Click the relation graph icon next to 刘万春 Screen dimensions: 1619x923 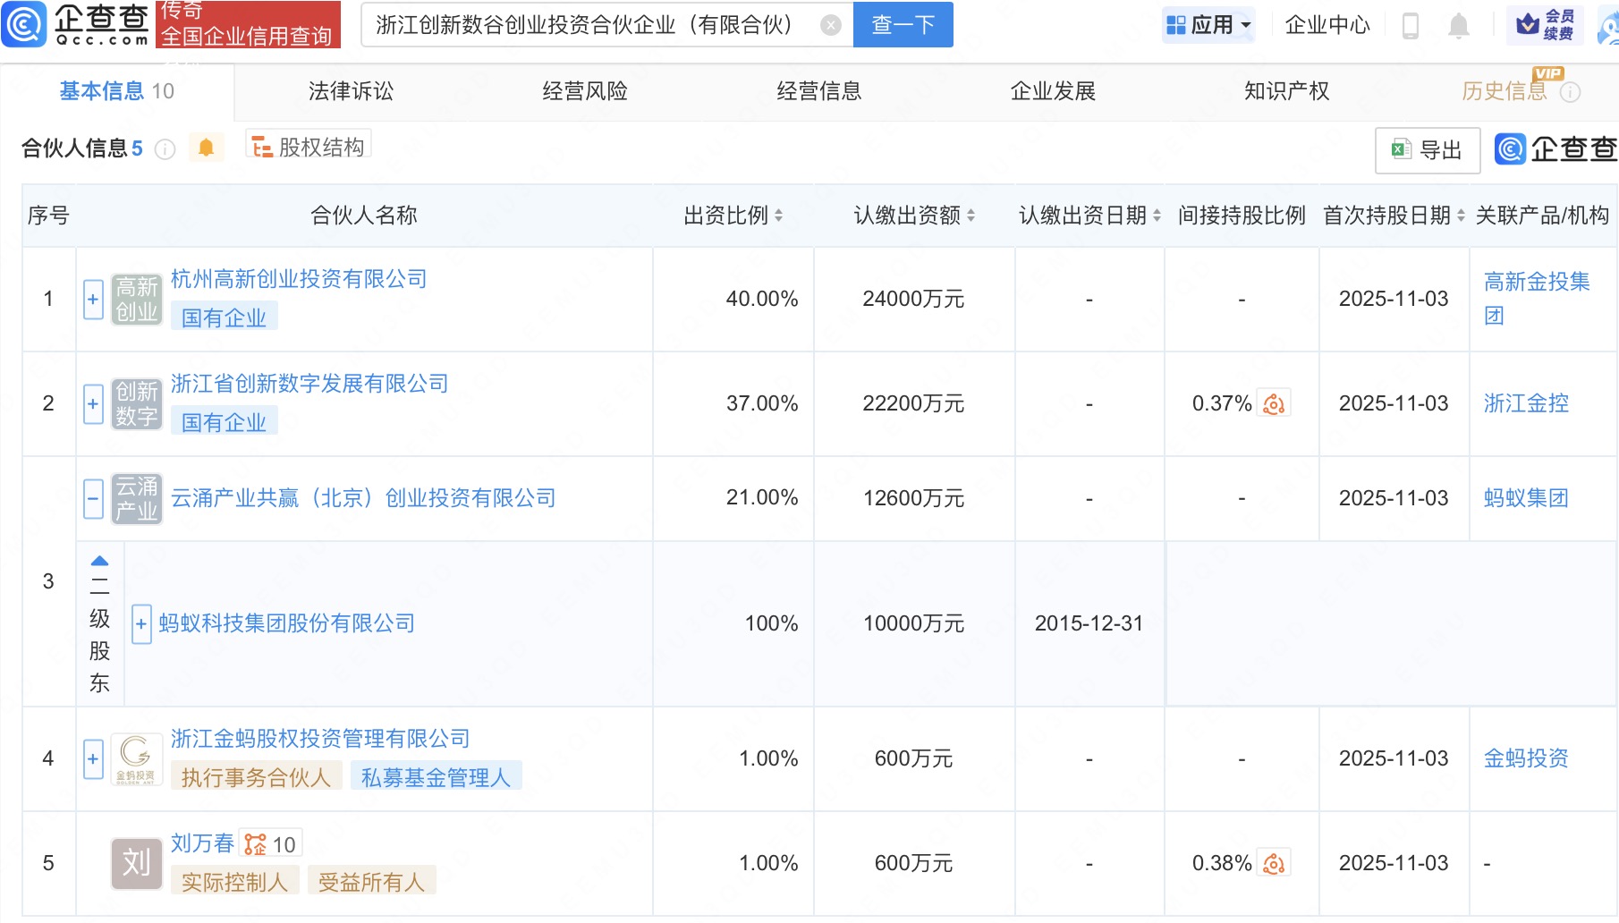[x=256, y=844]
